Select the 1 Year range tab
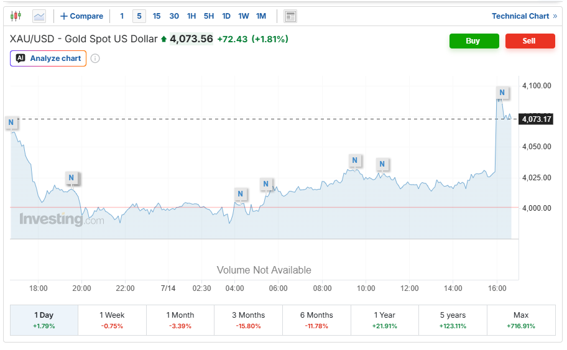 (x=385, y=320)
